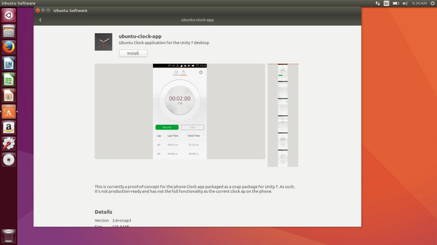The width and height of the screenshot is (437, 245).
Task: Open System Settings from launcher
Action: (x=9, y=144)
